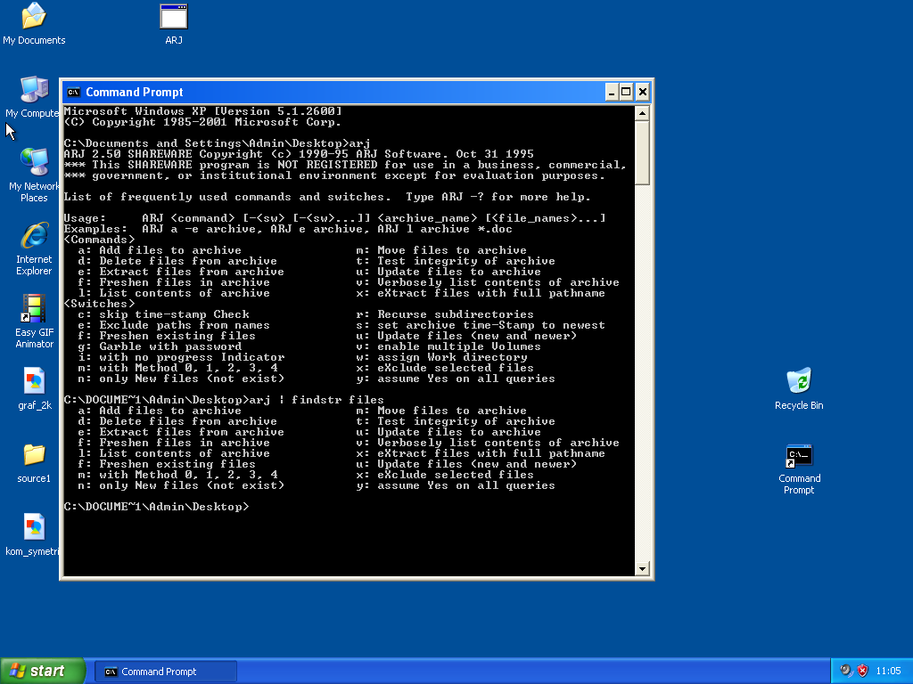The height and width of the screenshot is (684, 913).
Task: Select the source1 folder icon
Action: coord(34,463)
